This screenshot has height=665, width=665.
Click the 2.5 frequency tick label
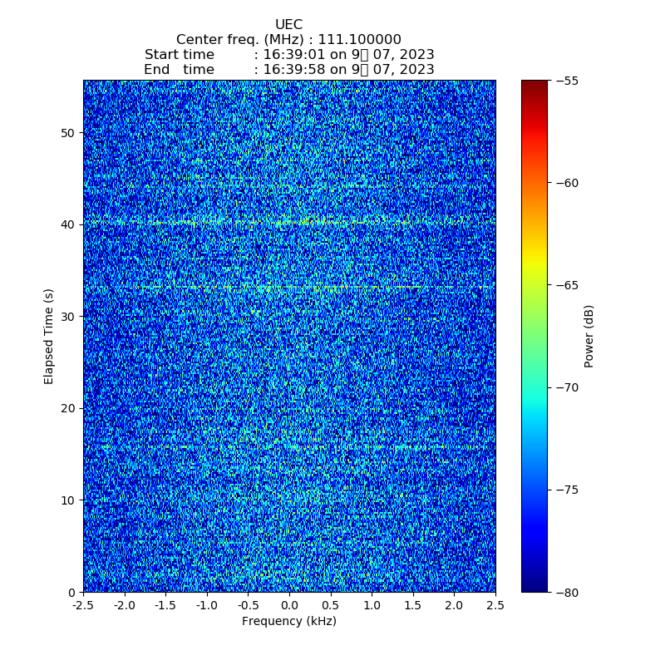pos(495,606)
